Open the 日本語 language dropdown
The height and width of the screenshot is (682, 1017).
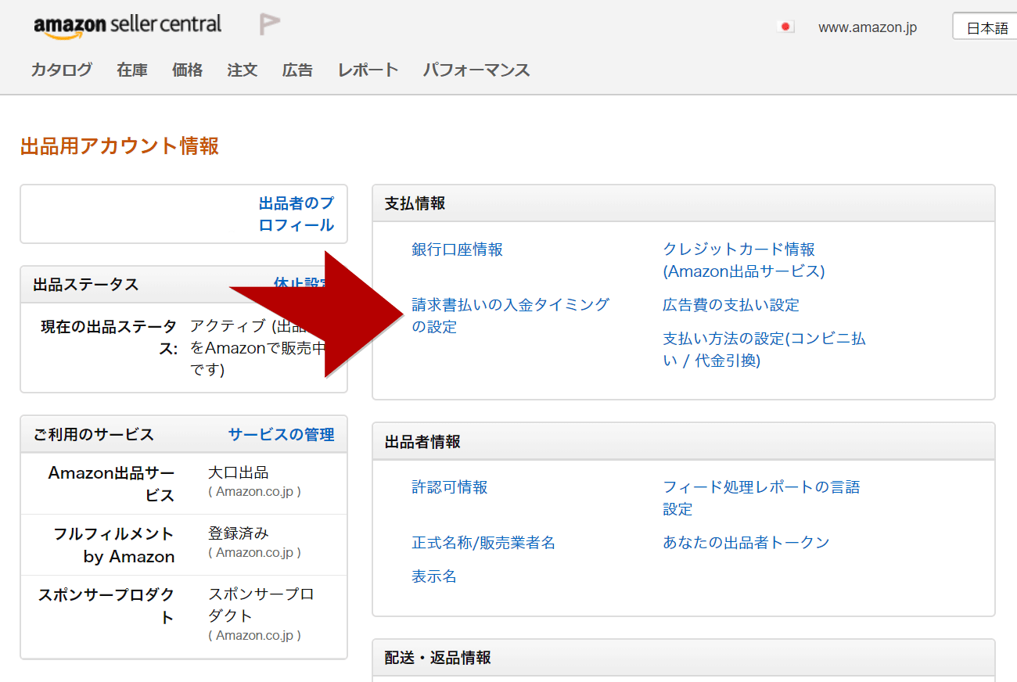[x=985, y=27]
